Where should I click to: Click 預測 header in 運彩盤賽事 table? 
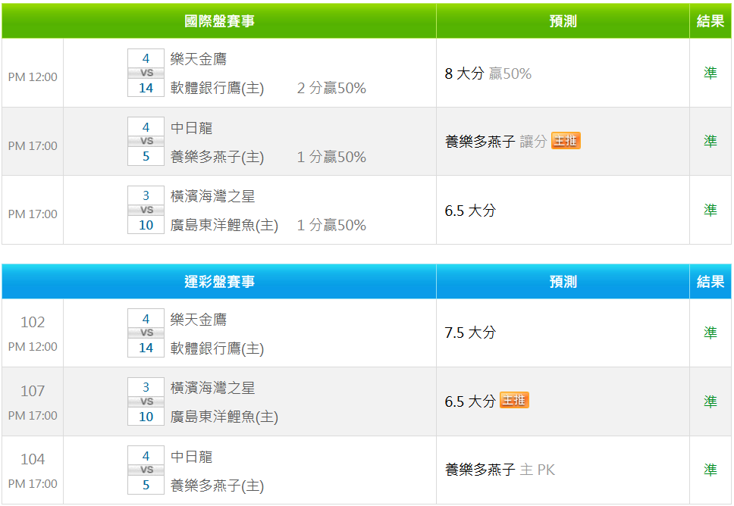click(x=563, y=282)
